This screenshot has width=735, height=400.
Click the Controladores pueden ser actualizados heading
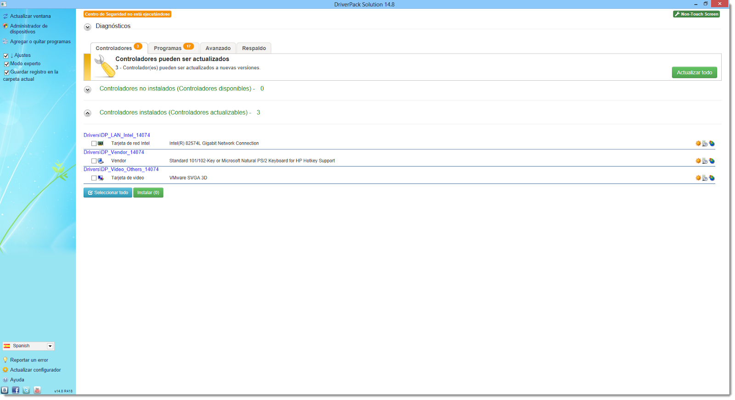(172, 59)
